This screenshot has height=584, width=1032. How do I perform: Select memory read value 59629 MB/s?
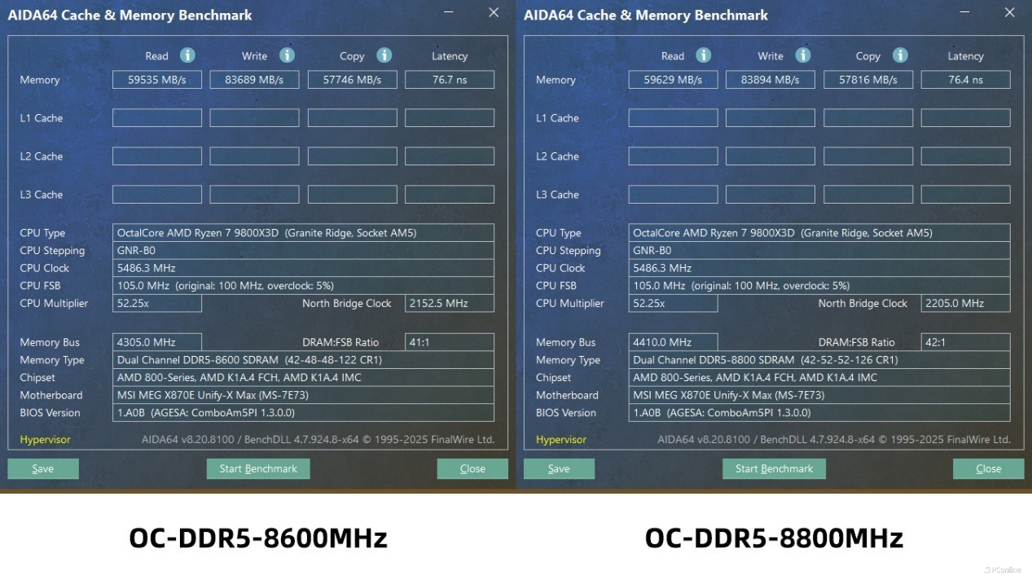coord(673,80)
